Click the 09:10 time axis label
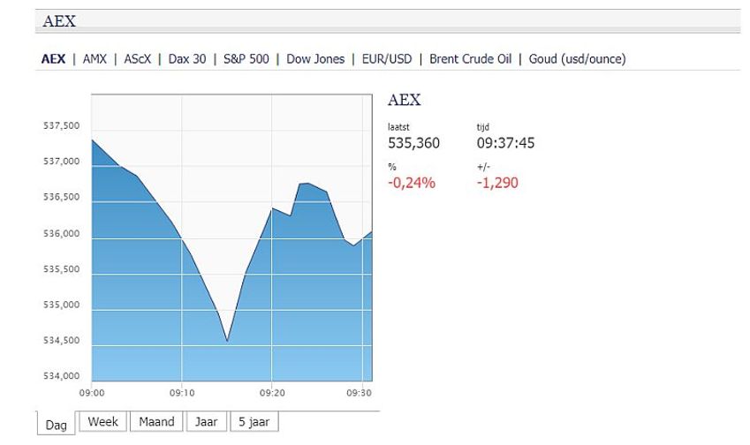Screen dimensions: 750x445 point(182,393)
